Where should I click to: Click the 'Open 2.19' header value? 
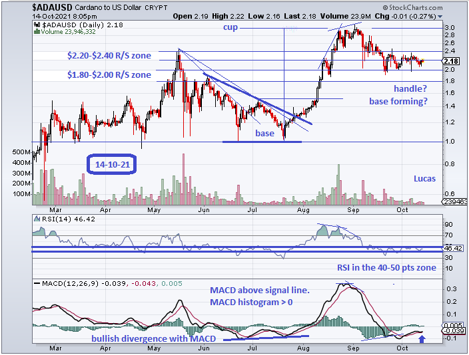click(x=191, y=17)
